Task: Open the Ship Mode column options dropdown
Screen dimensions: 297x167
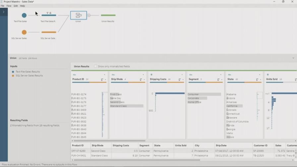Action: pyautogui.click(x=144, y=75)
